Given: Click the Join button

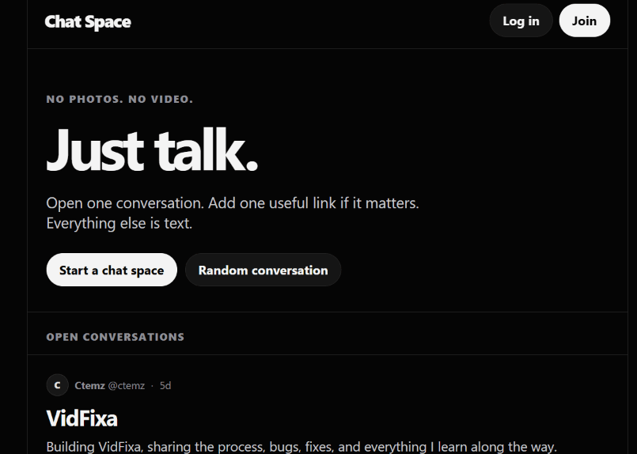Looking at the screenshot, I should click(x=584, y=21).
